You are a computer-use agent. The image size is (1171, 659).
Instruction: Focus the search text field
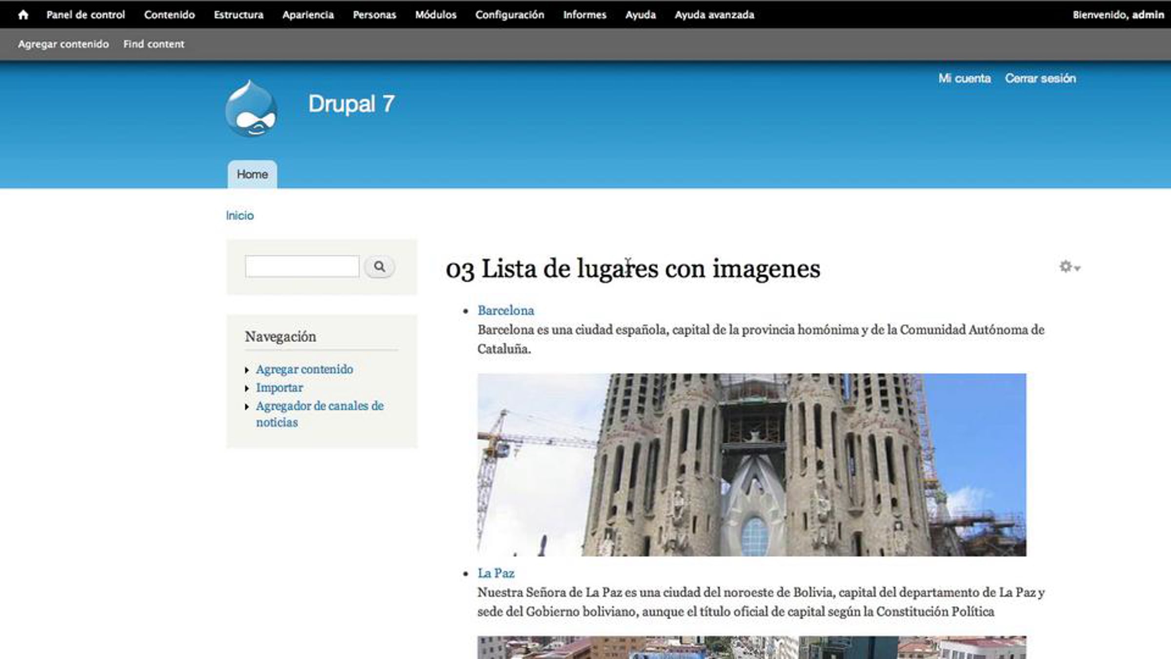pyautogui.click(x=302, y=267)
